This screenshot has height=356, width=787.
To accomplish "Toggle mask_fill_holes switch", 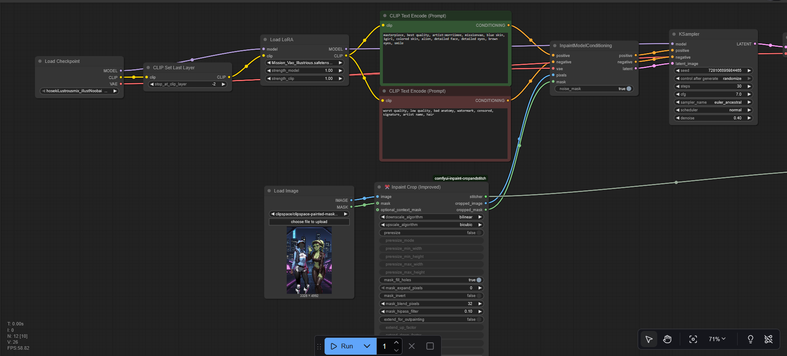I will (x=479, y=280).
